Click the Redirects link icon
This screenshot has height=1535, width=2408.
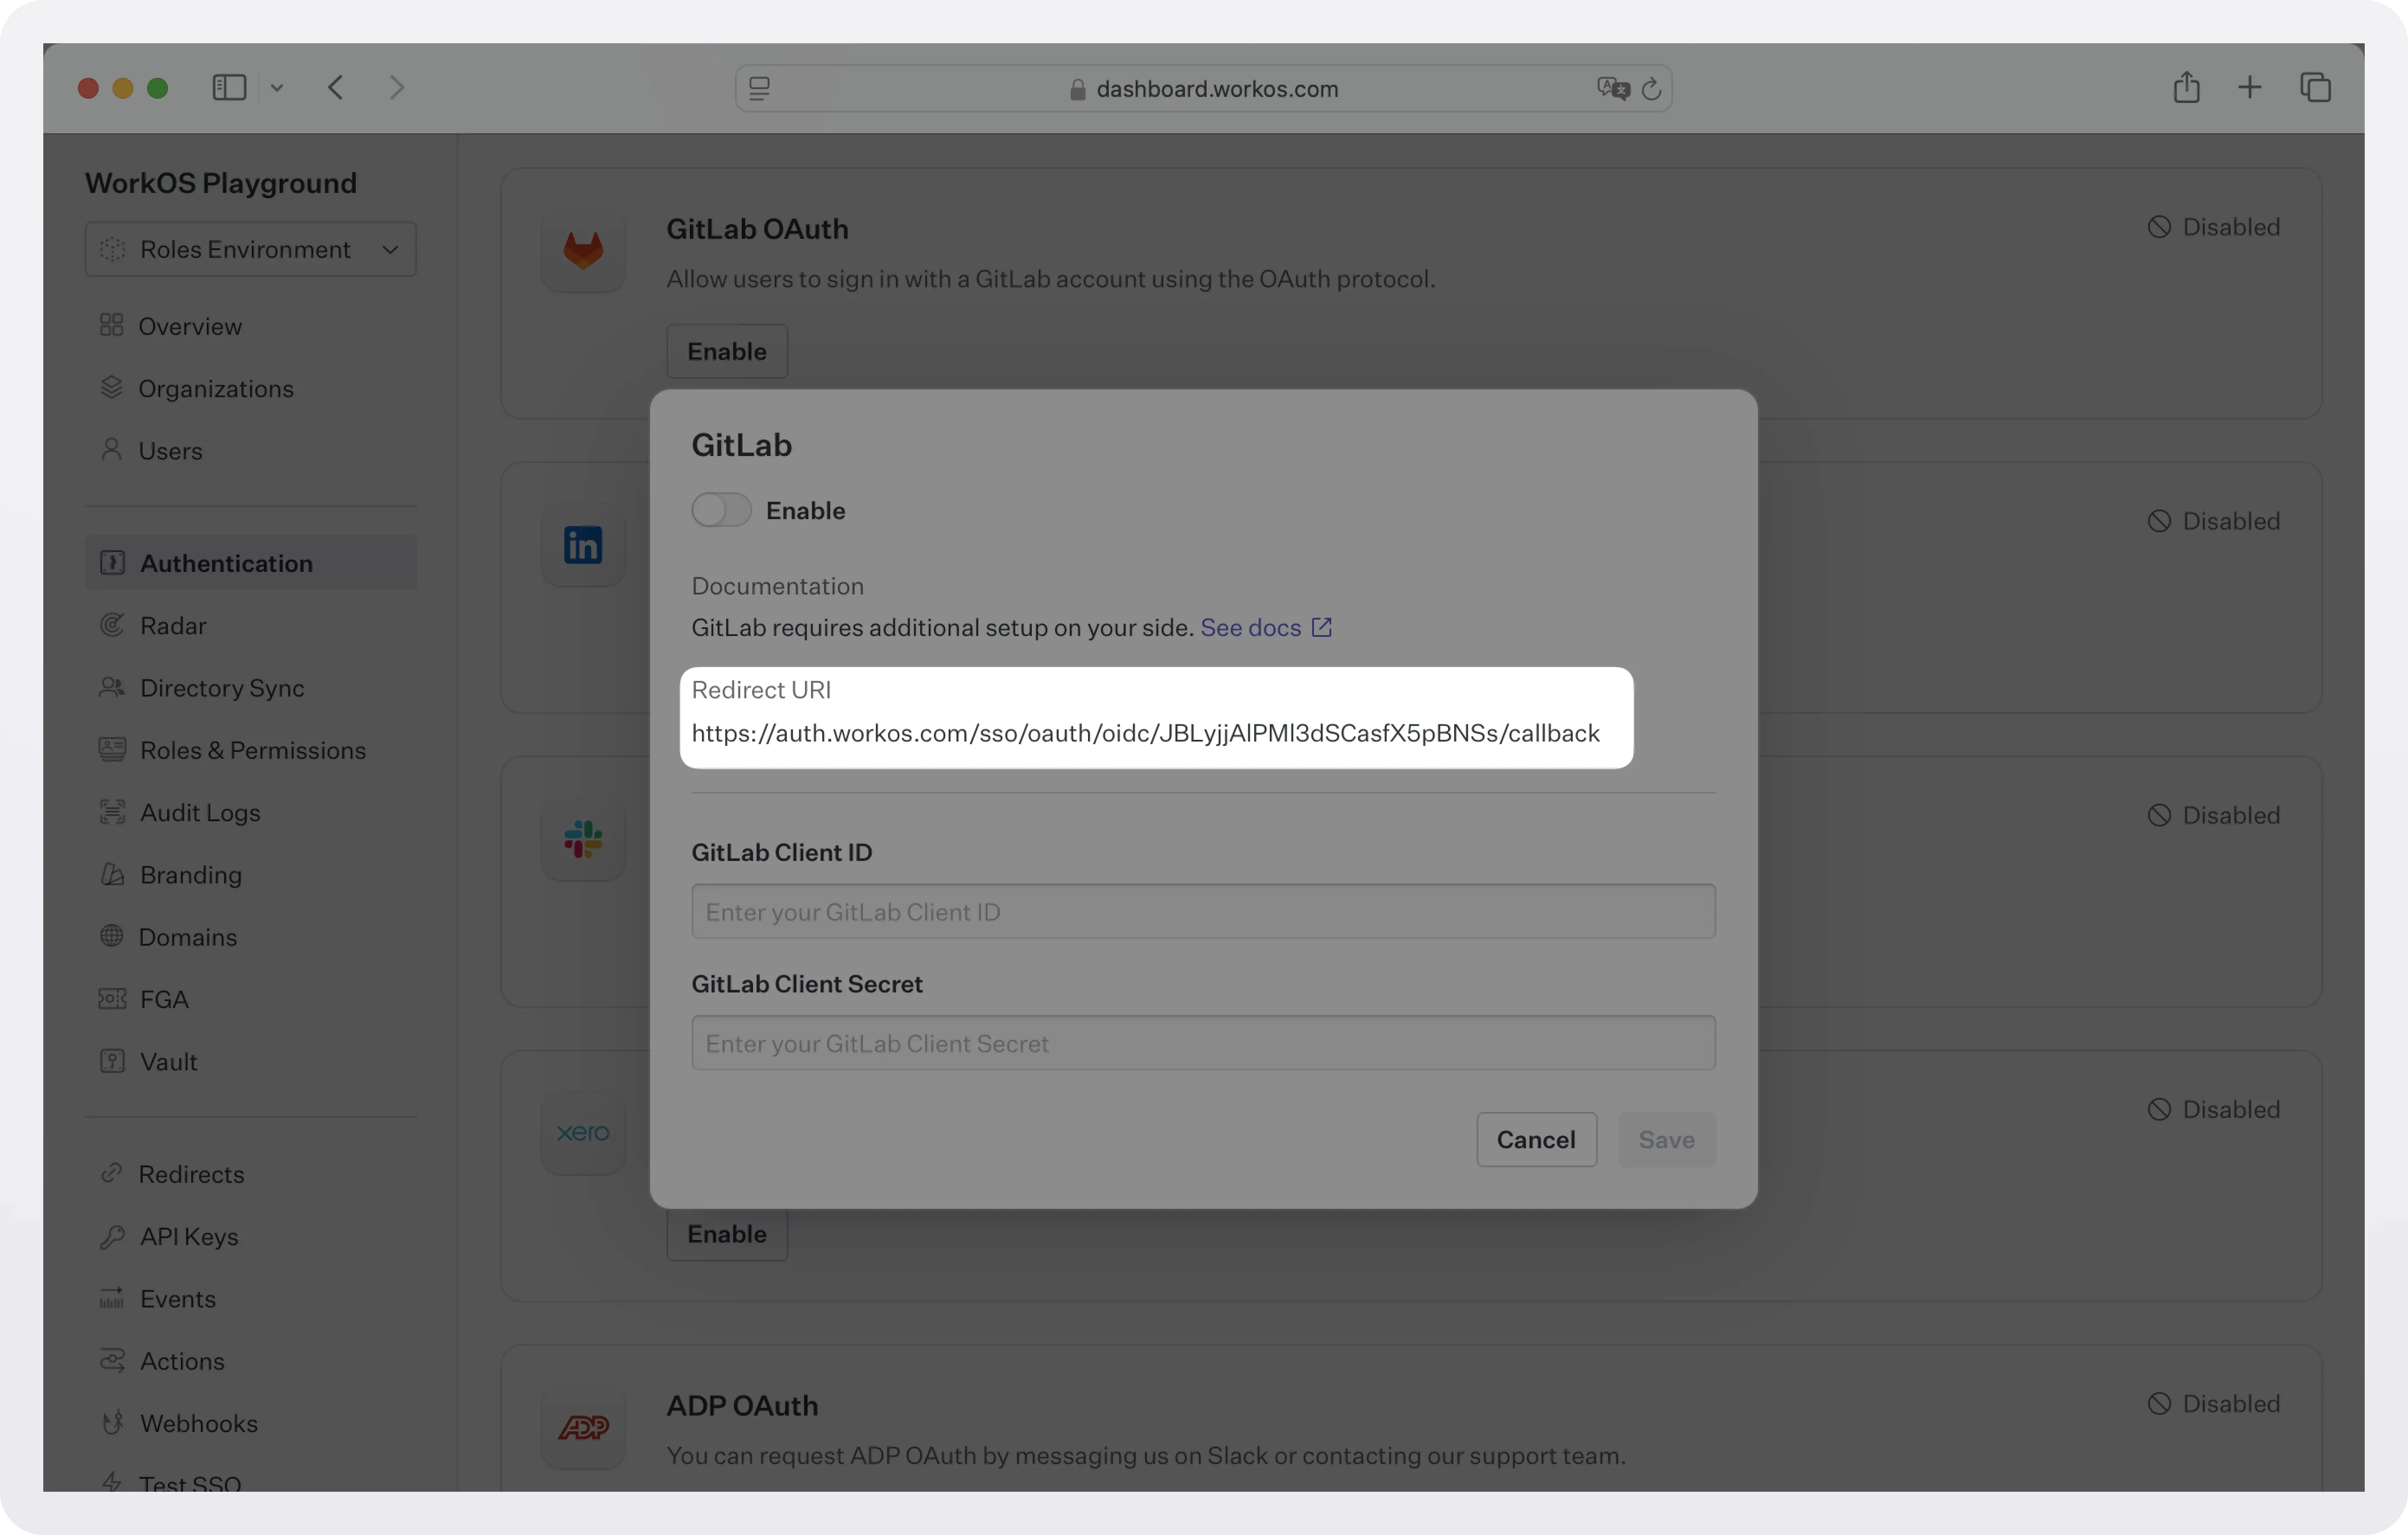111,1173
